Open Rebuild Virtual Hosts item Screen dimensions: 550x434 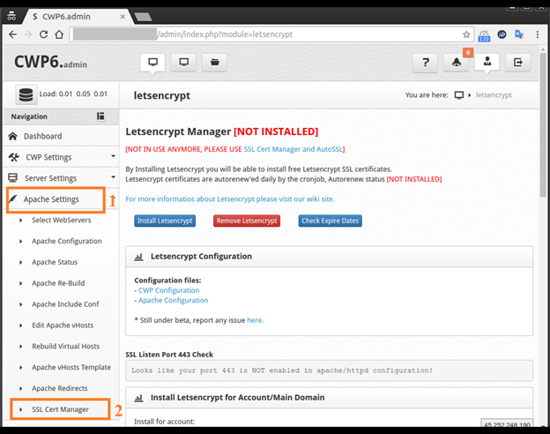[65, 347]
